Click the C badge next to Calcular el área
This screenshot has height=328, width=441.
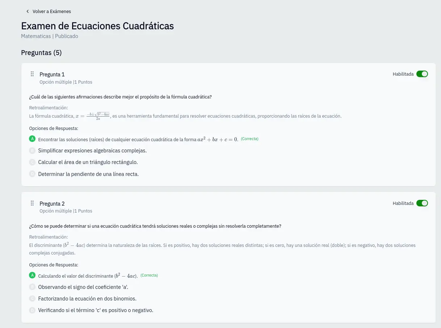pos(32,162)
